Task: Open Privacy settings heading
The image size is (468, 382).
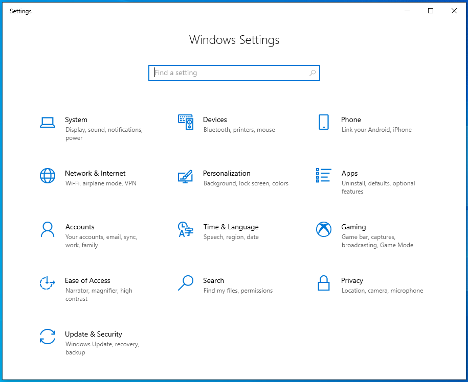Action: pyautogui.click(x=352, y=281)
